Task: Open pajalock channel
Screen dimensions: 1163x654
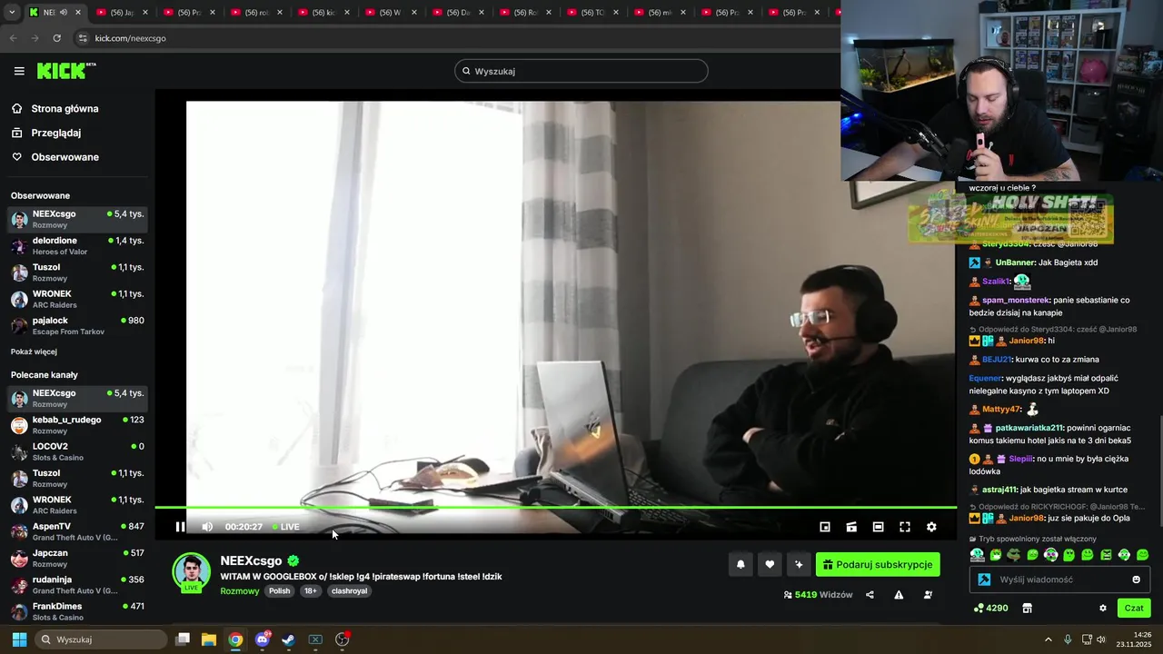Action: point(77,326)
